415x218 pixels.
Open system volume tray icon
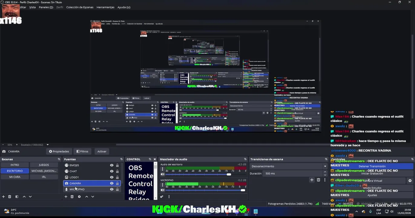pyautogui.click(x=392, y=211)
